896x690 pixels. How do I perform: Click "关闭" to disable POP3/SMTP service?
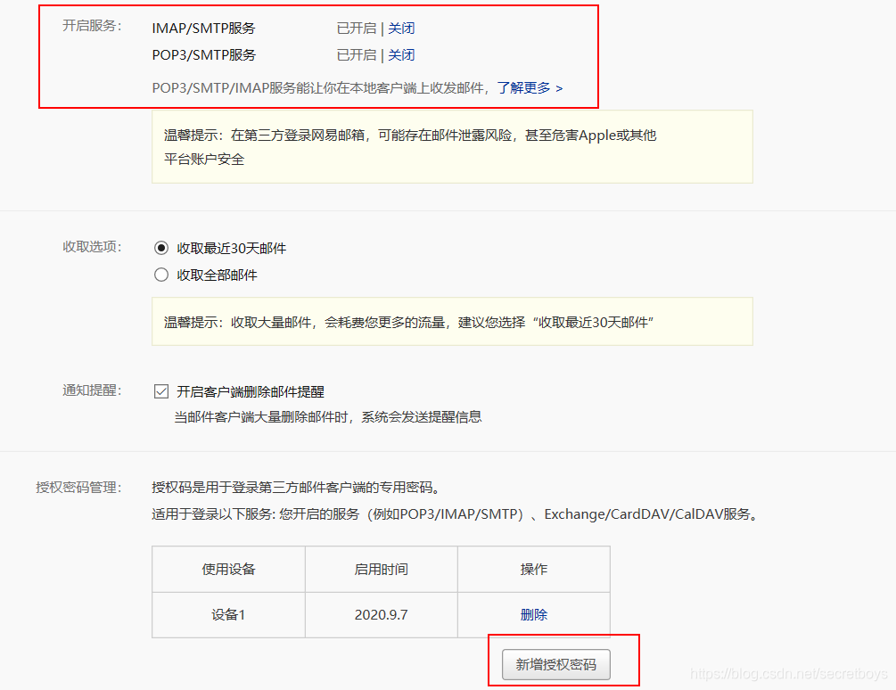click(401, 54)
